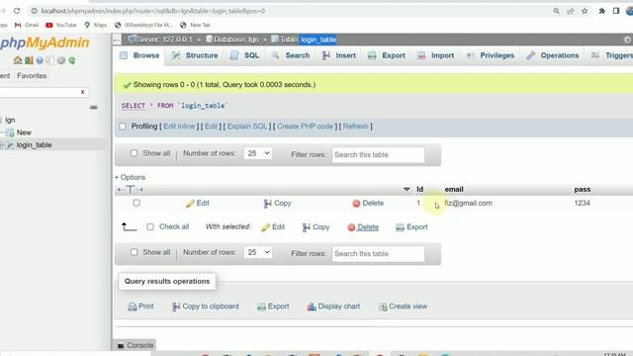
Task: Open the Insert tab
Action: coord(339,55)
